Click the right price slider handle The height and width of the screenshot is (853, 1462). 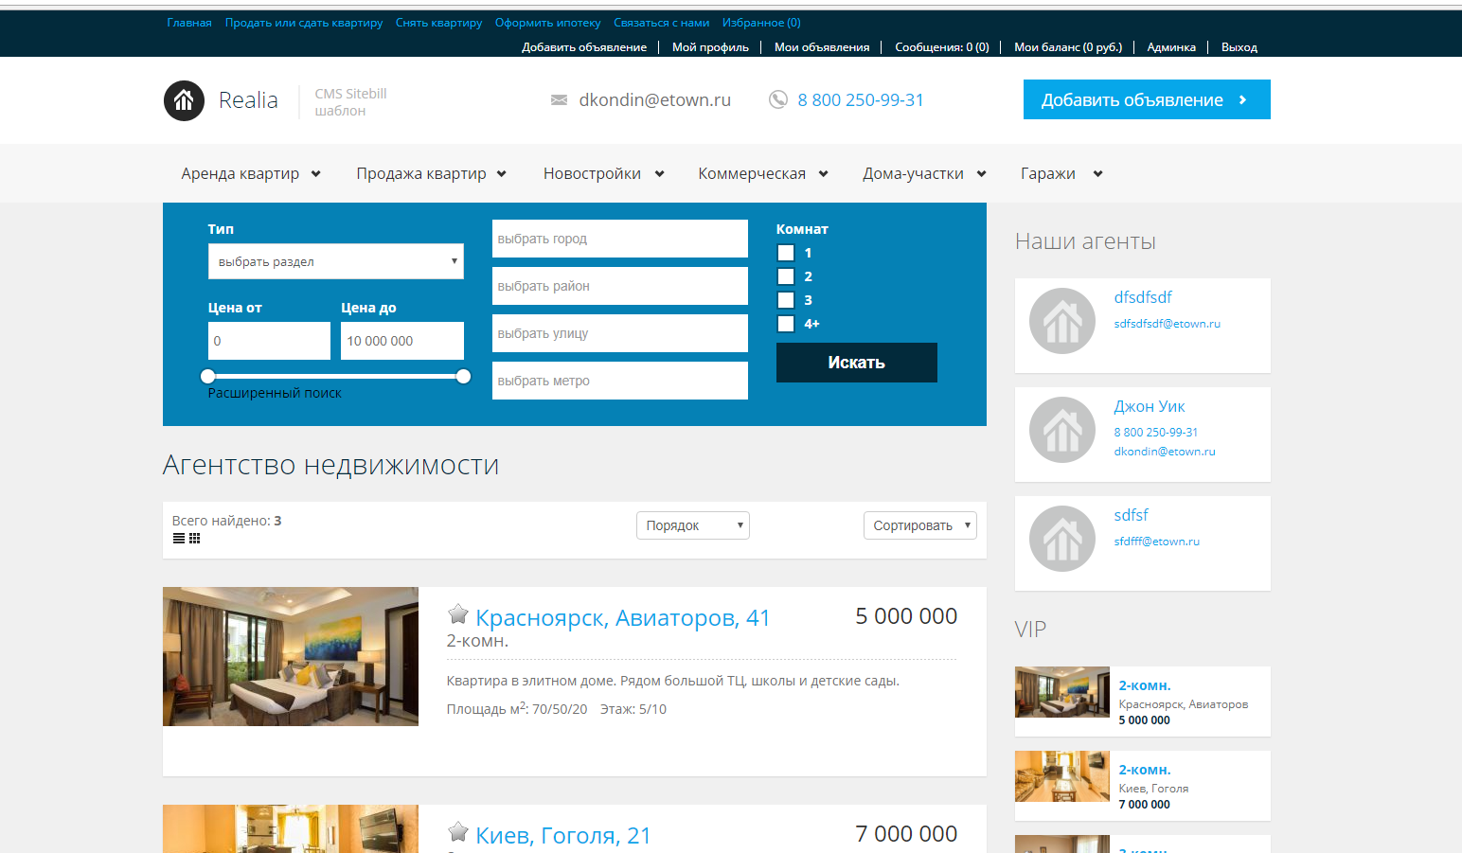click(x=463, y=376)
